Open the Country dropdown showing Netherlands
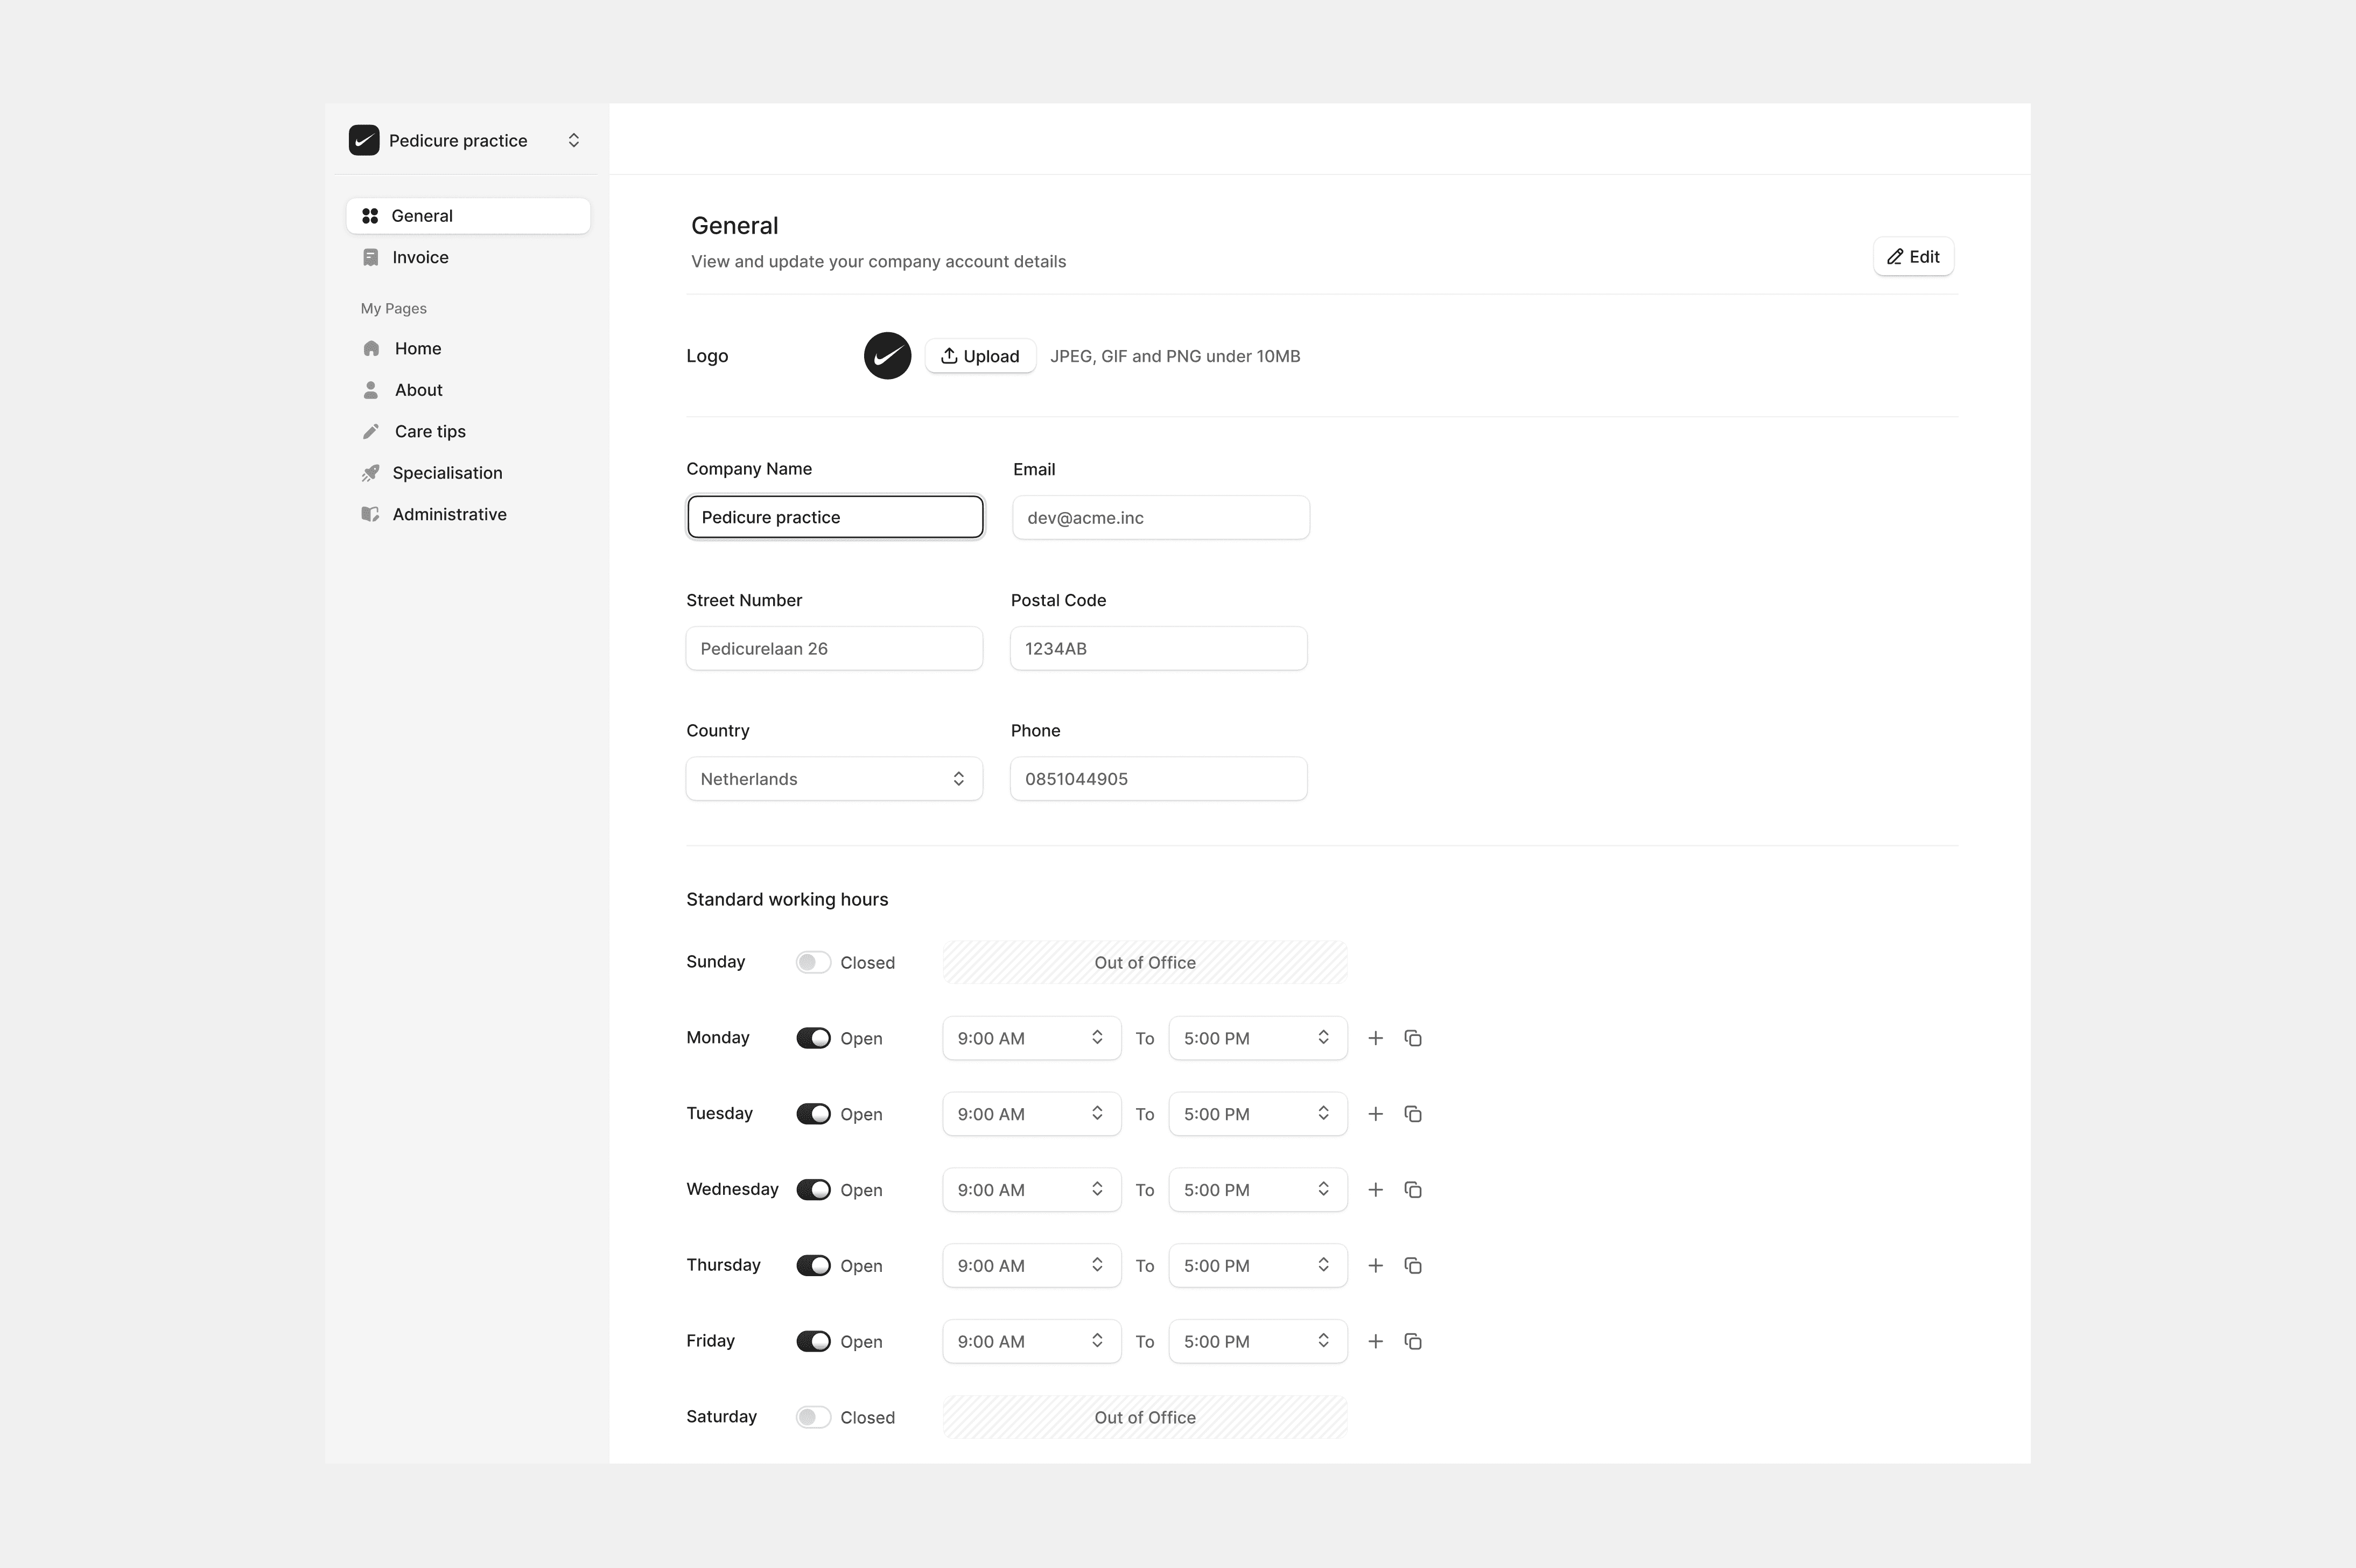Viewport: 2356px width, 1568px height. point(833,779)
